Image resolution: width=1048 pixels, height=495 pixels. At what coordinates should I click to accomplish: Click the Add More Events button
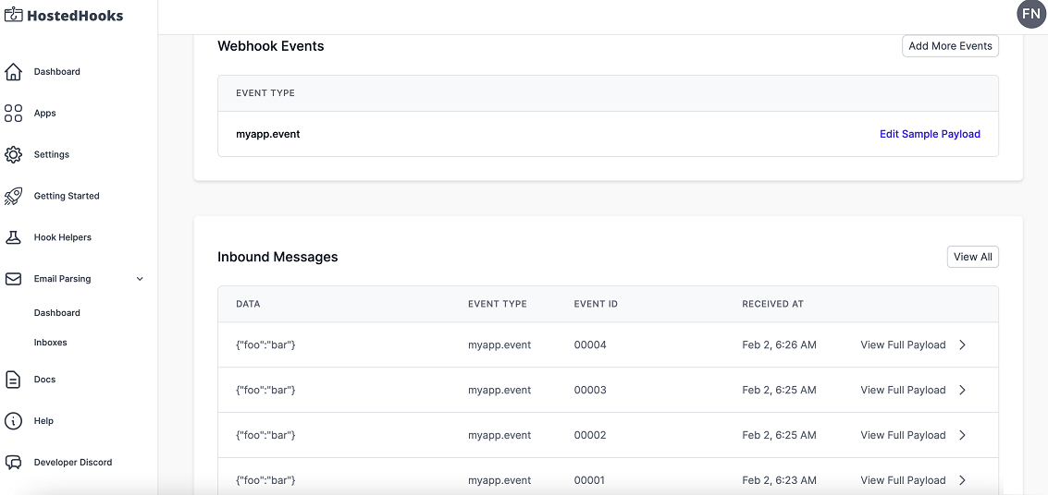click(951, 46)
